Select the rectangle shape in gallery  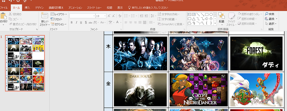pyautogui.click(x=207, y=14)
